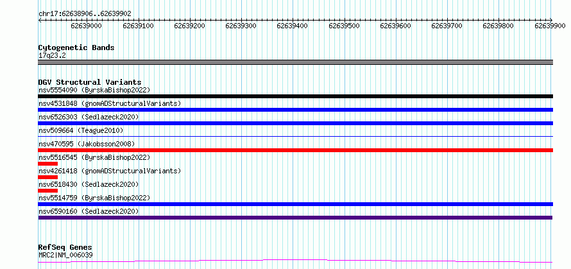The image size is (571, 269).
Task: Click ruler position 62639900
Action: coord(550,26)
